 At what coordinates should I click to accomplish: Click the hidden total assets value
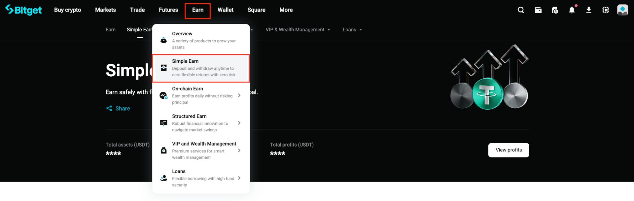(113, 153)
